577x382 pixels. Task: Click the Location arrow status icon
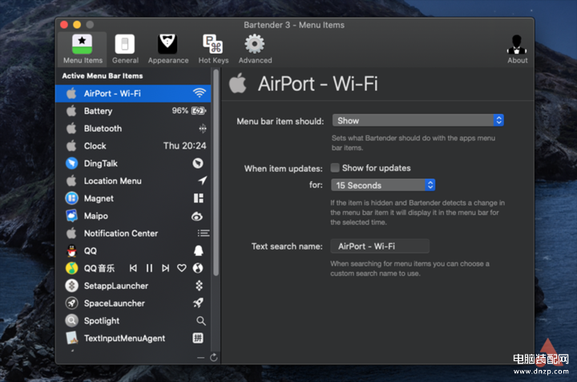pyautogui.click(x=203, y=180)
